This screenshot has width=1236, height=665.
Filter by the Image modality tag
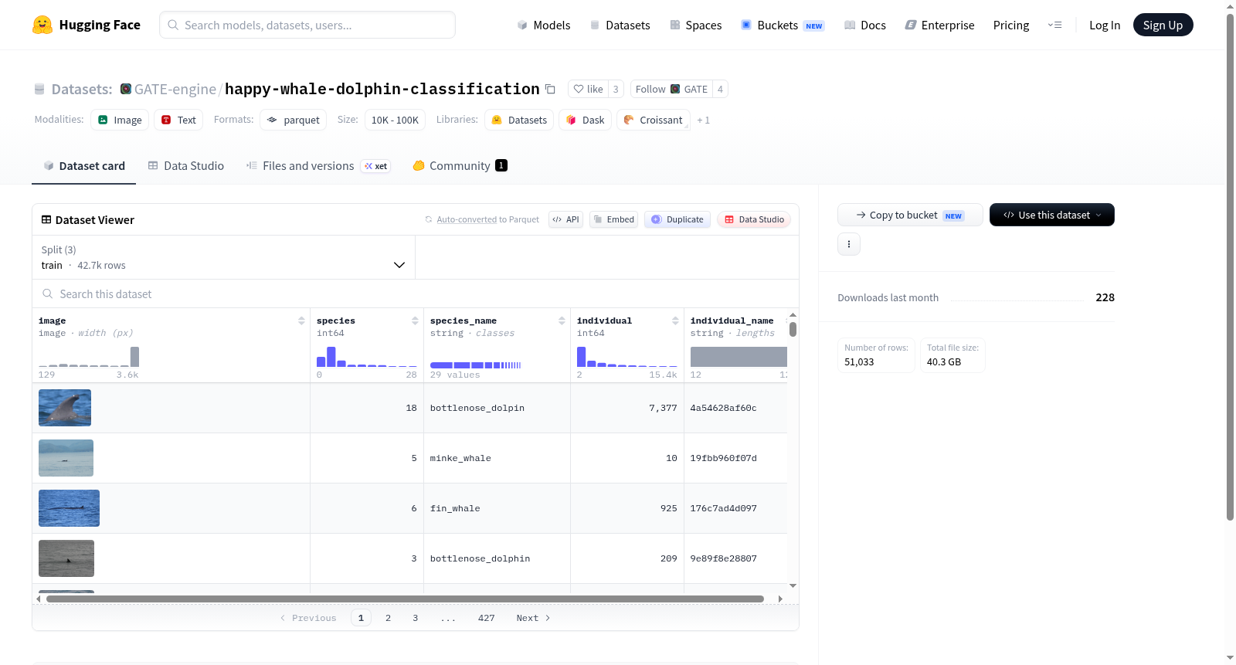pos(120,120)
